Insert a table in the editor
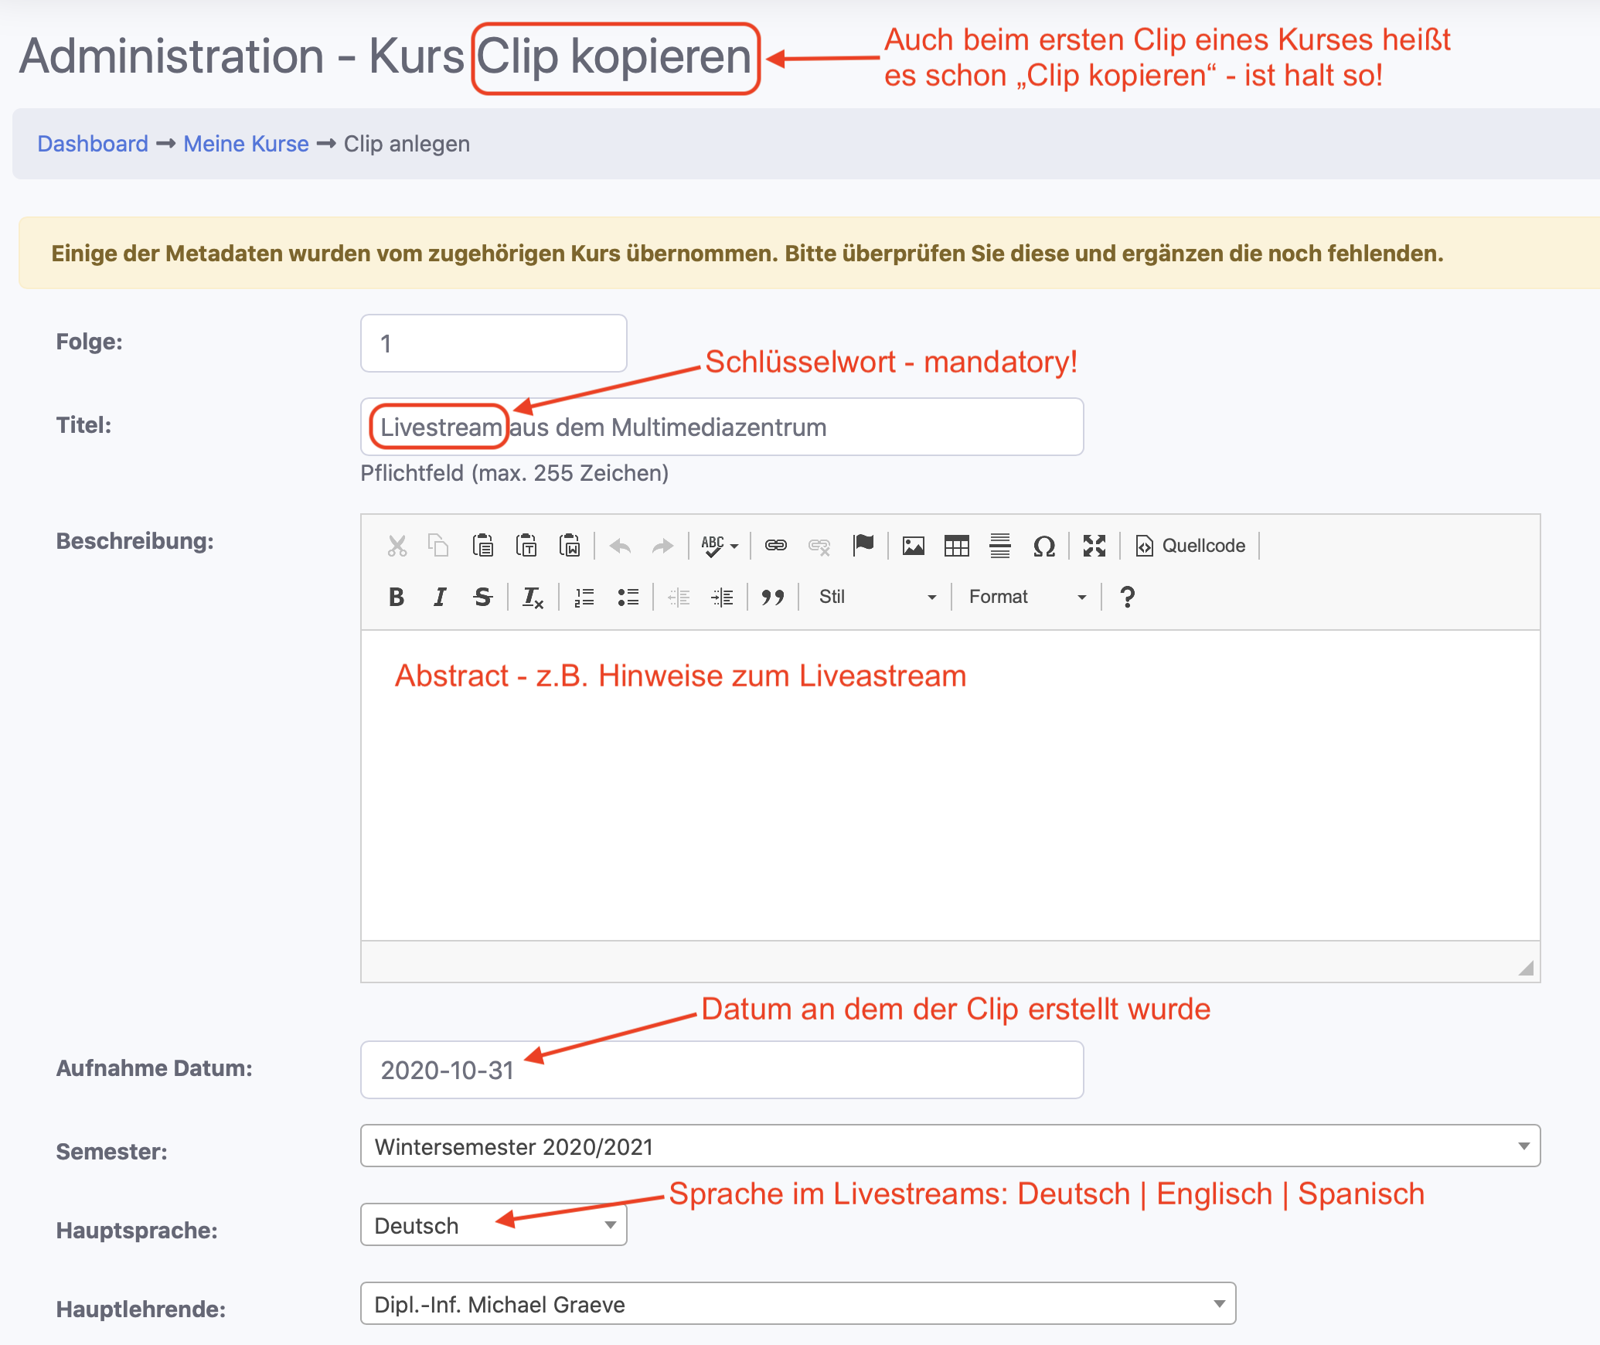 956,546
